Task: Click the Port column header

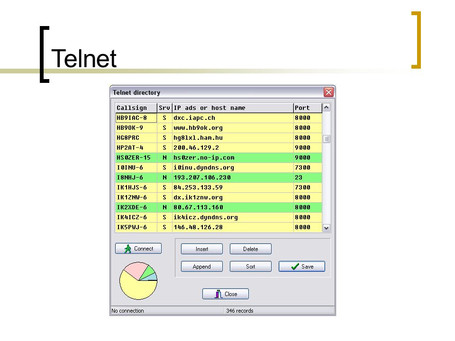Action: pos(308,108)
